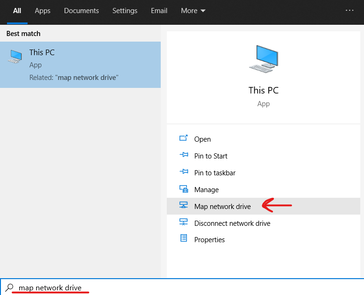Click the Disconnect network drive icon

tap(184, 223)
